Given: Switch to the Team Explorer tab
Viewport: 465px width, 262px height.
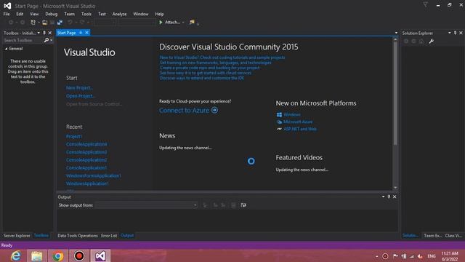Looking at the screenshot, I should tap(433, 236).
